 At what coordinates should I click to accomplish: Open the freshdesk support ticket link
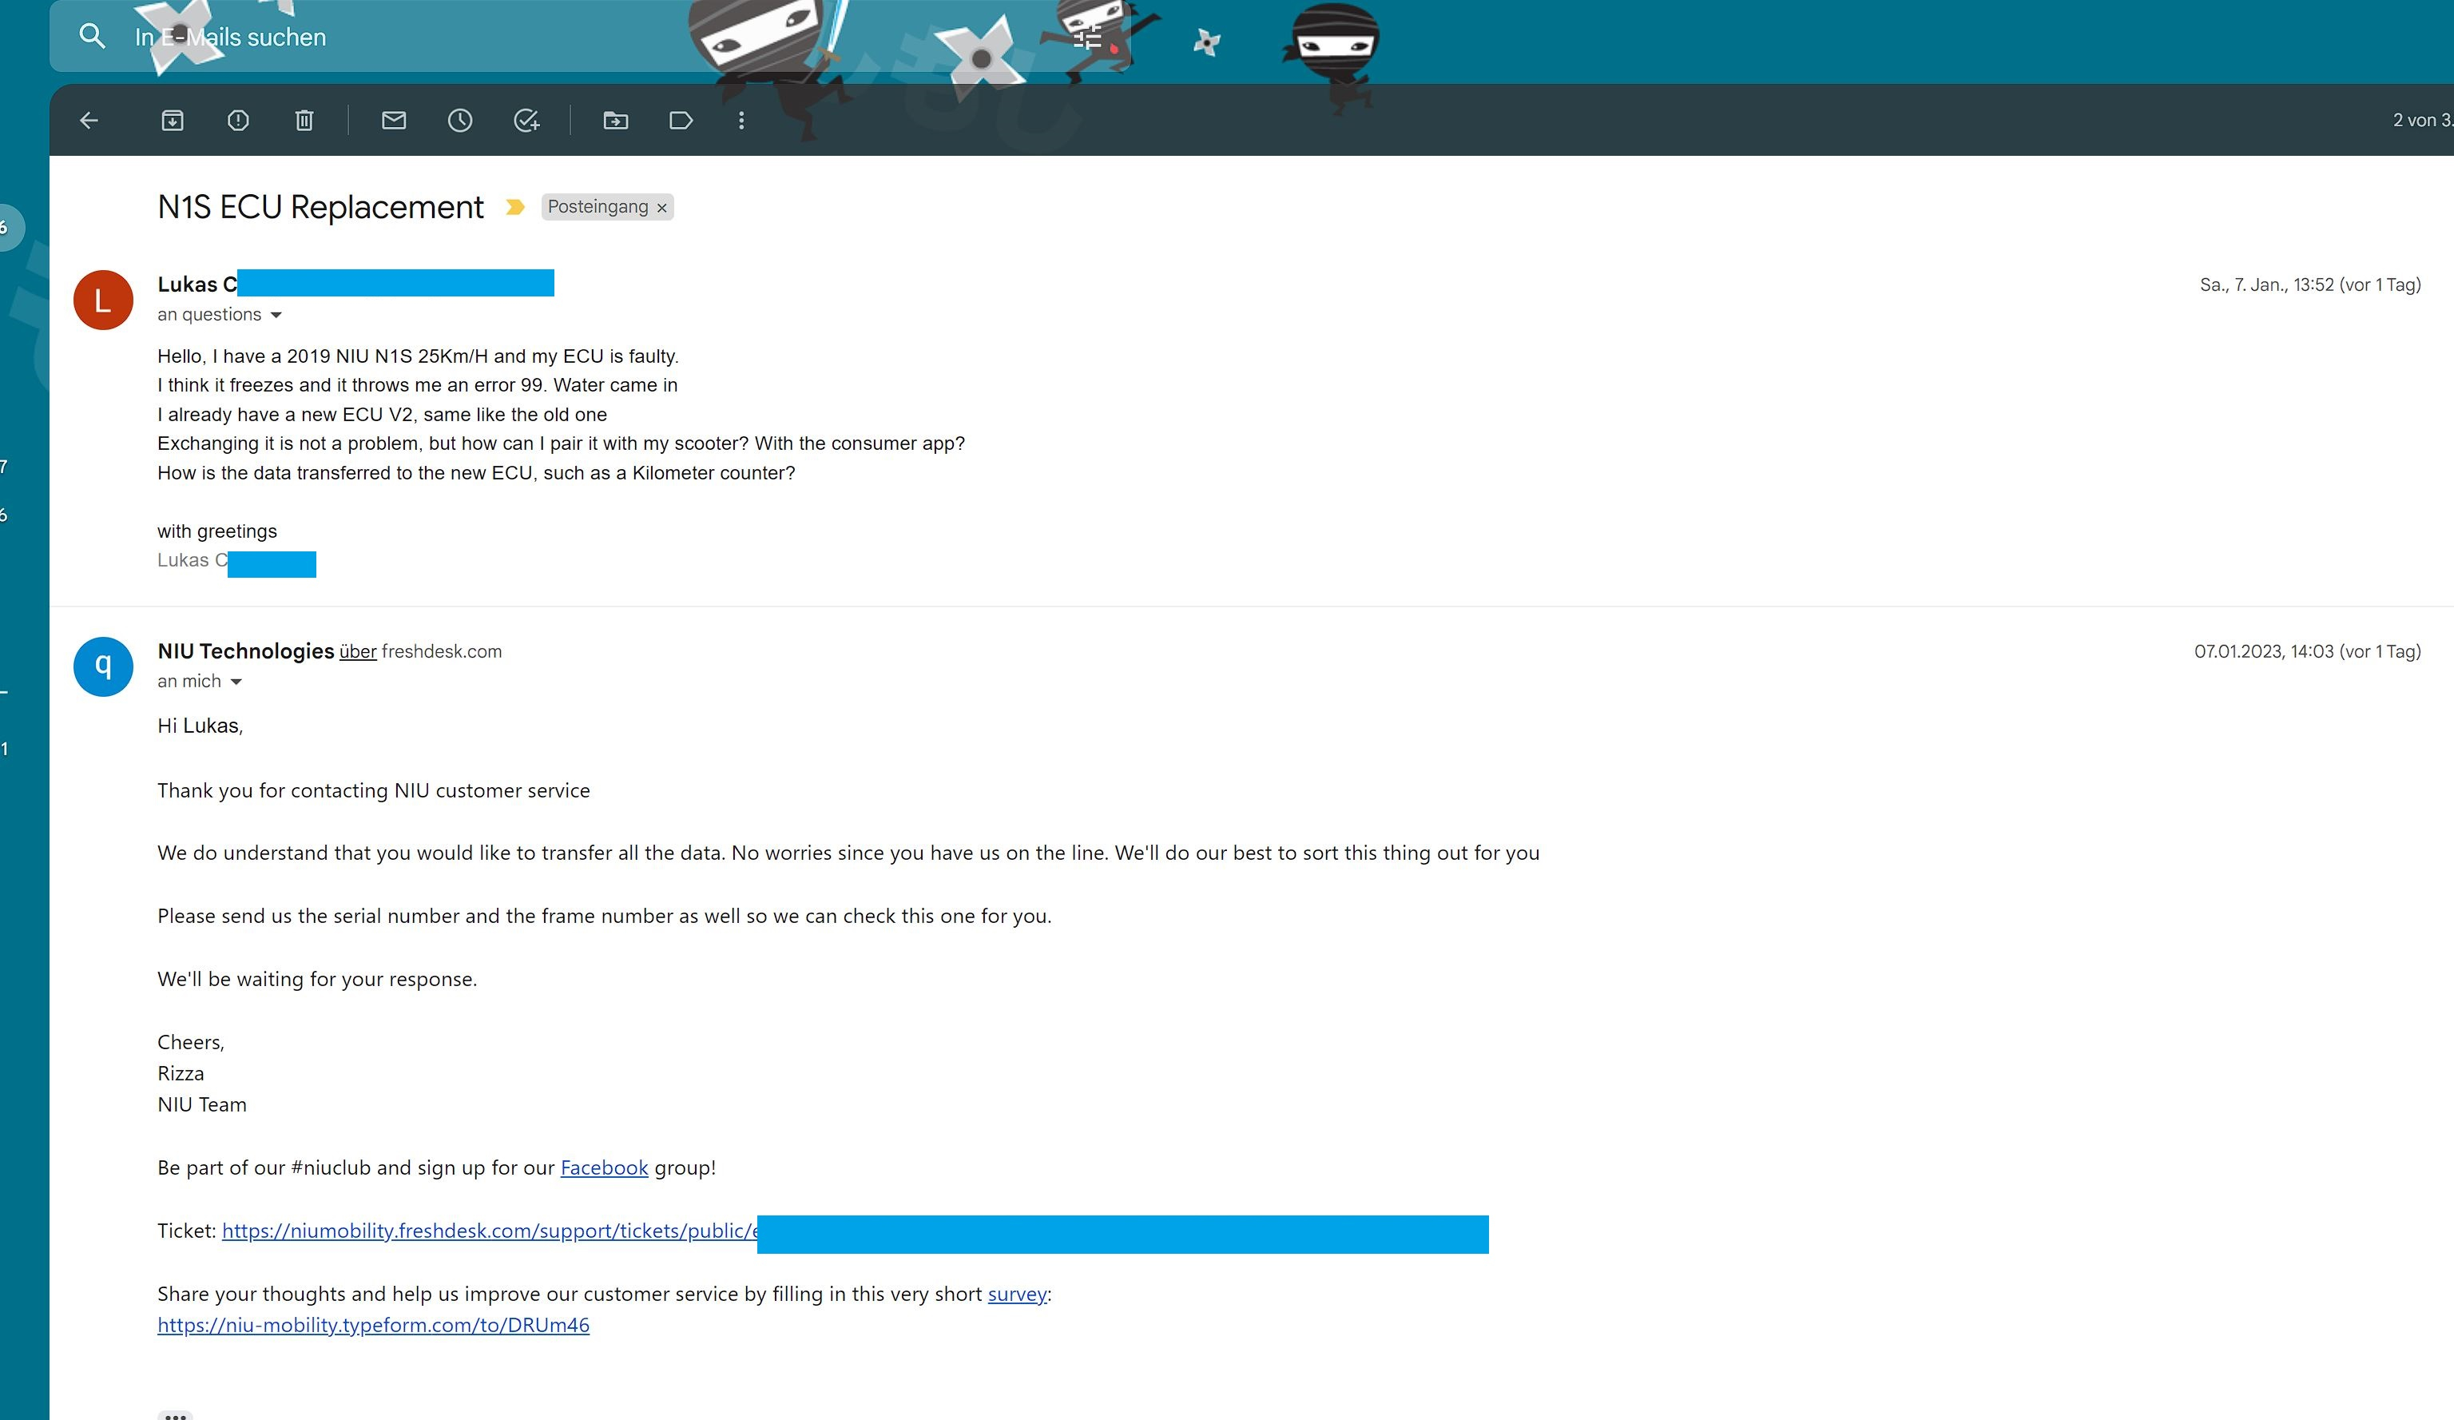(x=487, y=1230)
